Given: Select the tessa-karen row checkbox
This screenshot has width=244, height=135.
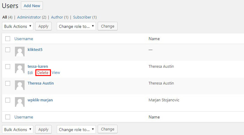Looking at the screenshot, I should click(x=8, y=67).
